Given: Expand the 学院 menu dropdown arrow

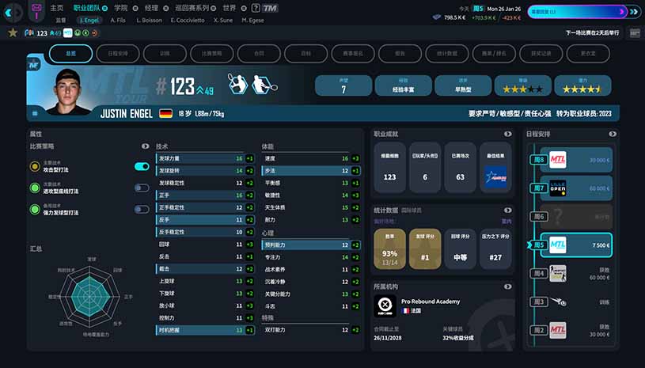Looking at the screenshot, I should pyautogui.click(x=135, y=8).
